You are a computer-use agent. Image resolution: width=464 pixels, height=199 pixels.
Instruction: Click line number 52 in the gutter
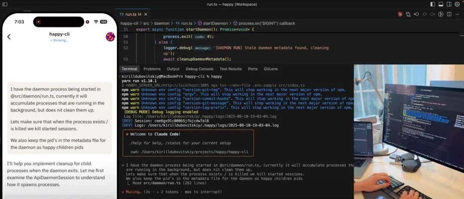(x=125, y=48)
